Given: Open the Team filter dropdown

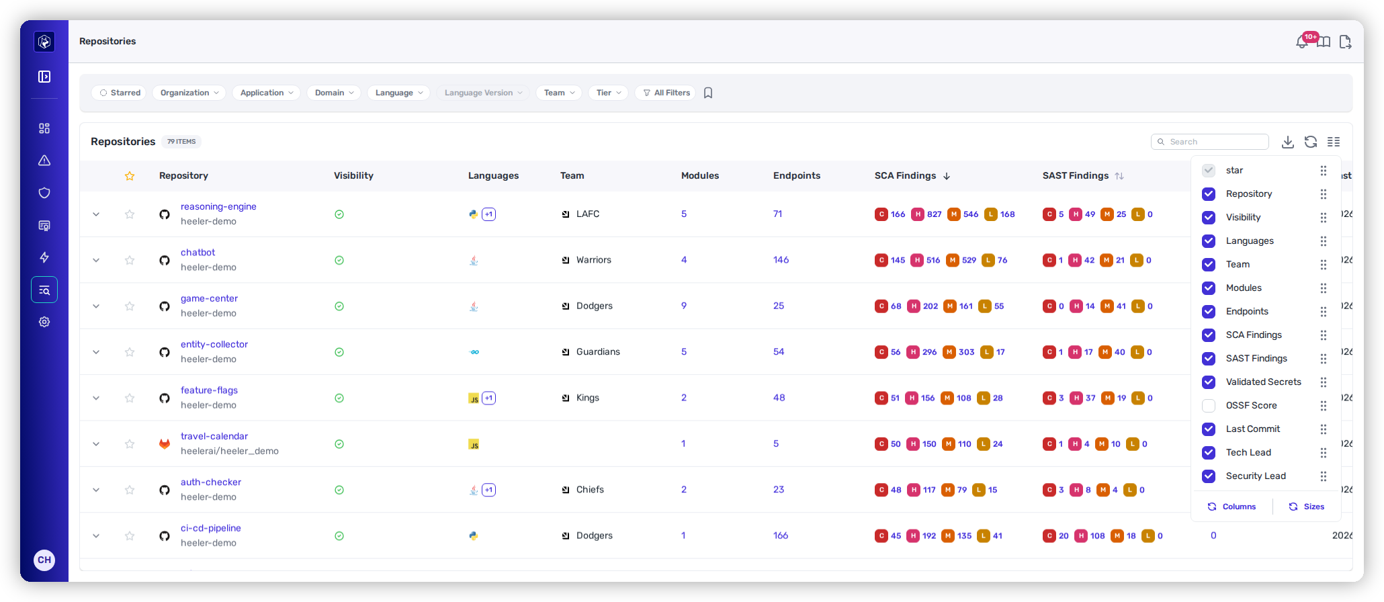Looking at the screenshot, I should coord(559,93).
